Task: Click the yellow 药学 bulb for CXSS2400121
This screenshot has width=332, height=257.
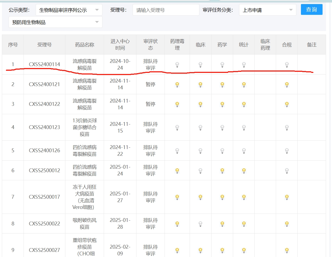Action: (222, 84)
